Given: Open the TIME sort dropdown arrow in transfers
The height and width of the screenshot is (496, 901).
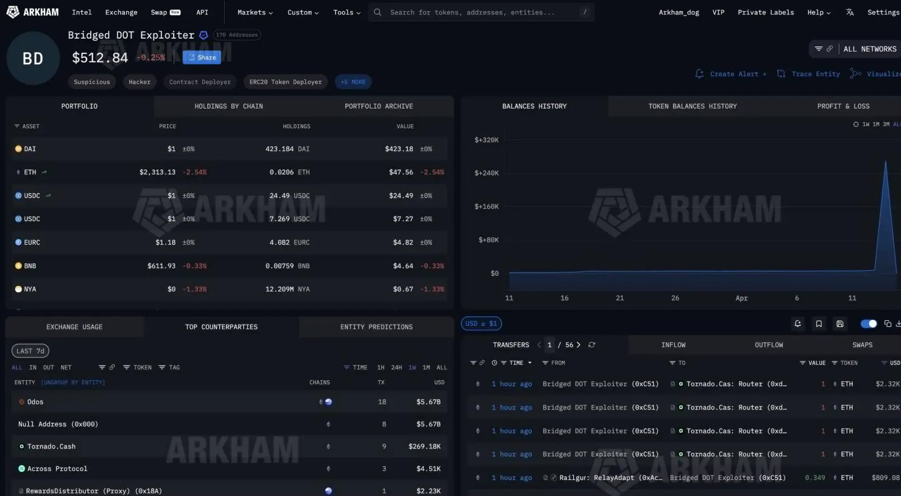Looking at the screenshot, I should (530, 363).
